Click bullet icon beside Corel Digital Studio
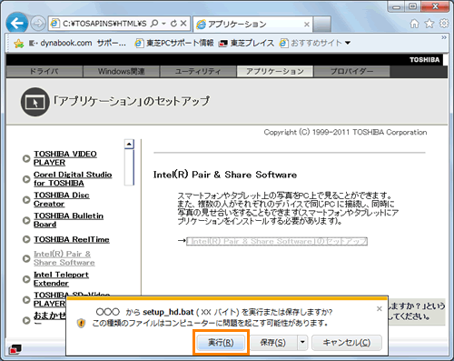The height and width of the screenshot is (361, 454). (x=26, y=179)
